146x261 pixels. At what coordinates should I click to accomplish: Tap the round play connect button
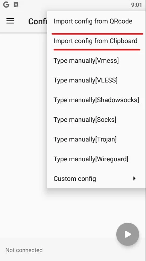[x=128, y=234]
